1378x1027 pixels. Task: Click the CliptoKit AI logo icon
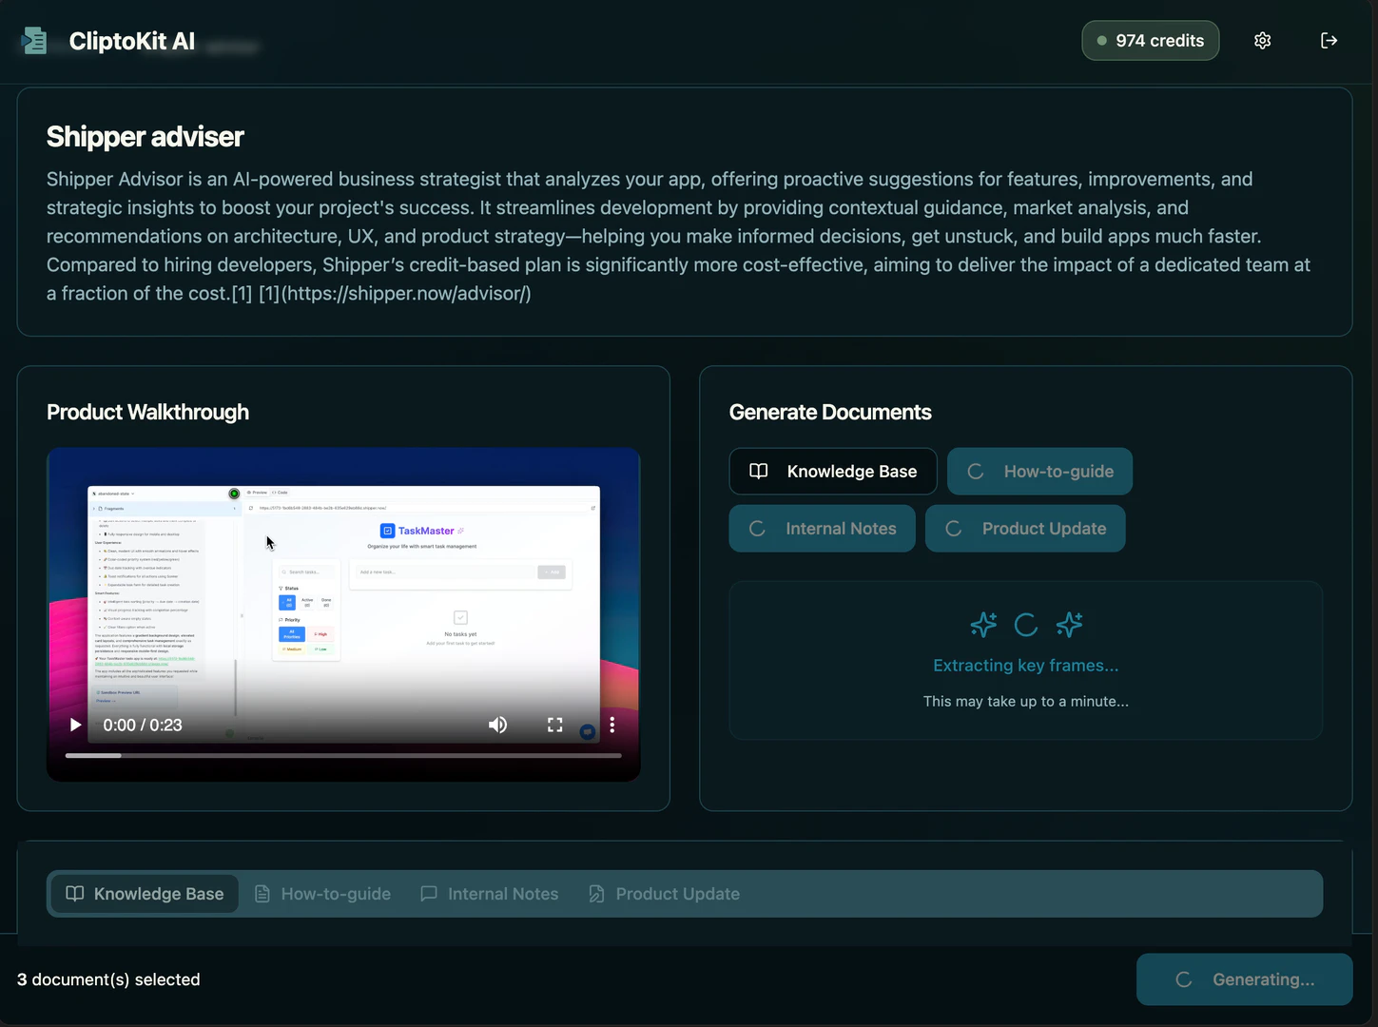click(34, 41)
